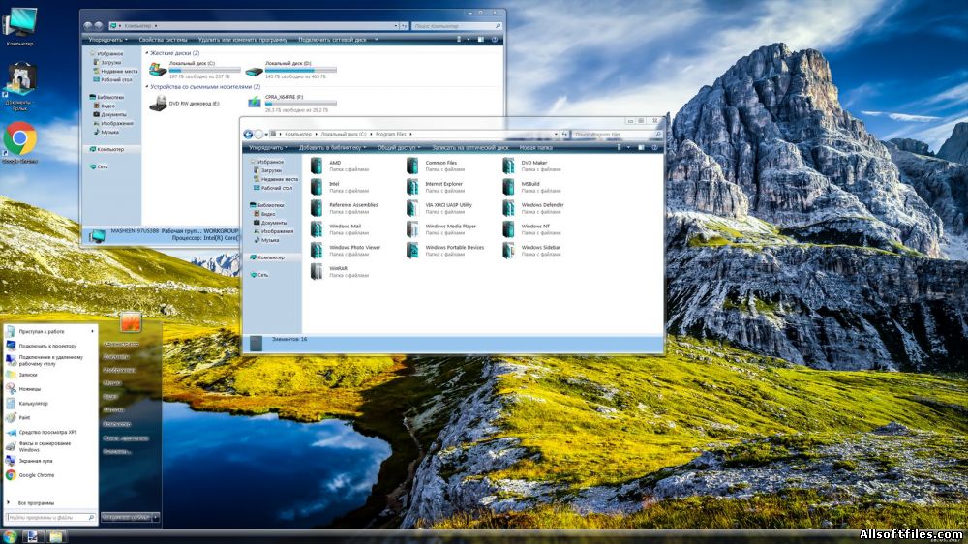Screen dimensions: 968x544
Task: Expand the shutdown options arrow in the Start menu
Action: (156, 518)
